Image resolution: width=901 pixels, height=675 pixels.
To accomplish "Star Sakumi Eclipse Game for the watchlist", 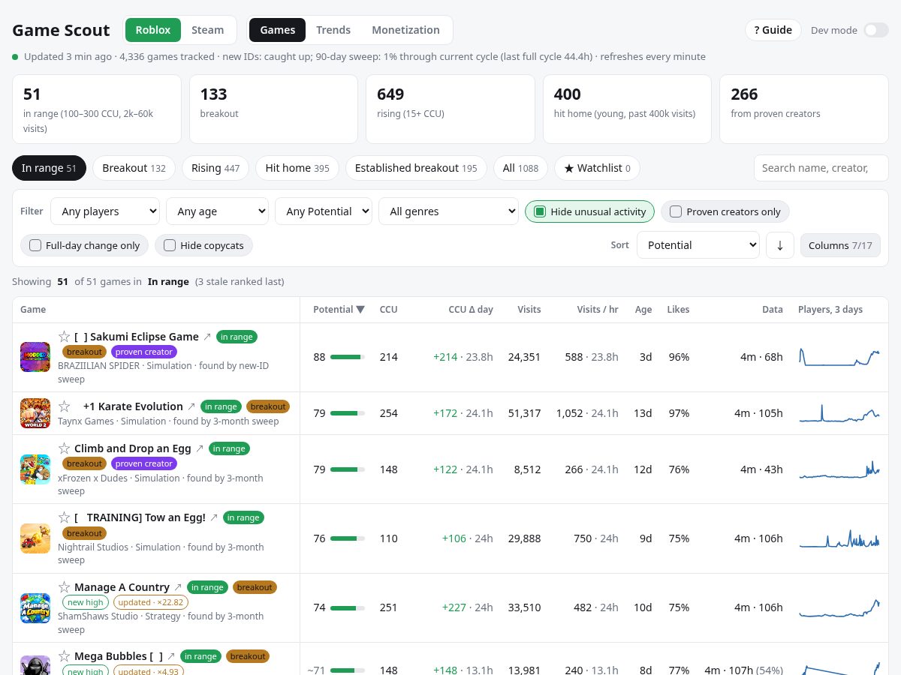I will (x=65, y=337).
